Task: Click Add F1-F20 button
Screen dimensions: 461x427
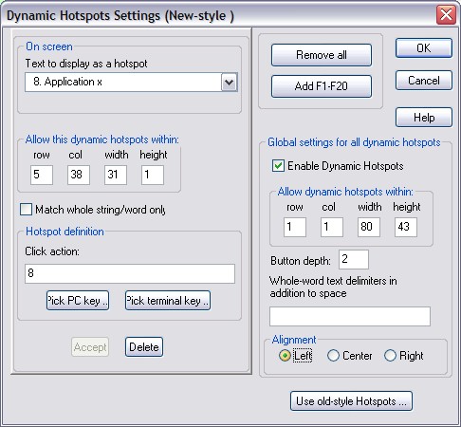Action: click(322, 86)
